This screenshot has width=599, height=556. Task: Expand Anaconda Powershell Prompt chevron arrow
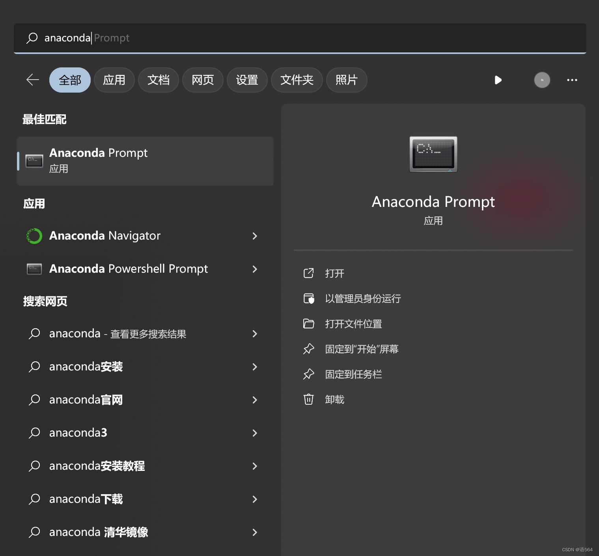(x=255, y=269)
